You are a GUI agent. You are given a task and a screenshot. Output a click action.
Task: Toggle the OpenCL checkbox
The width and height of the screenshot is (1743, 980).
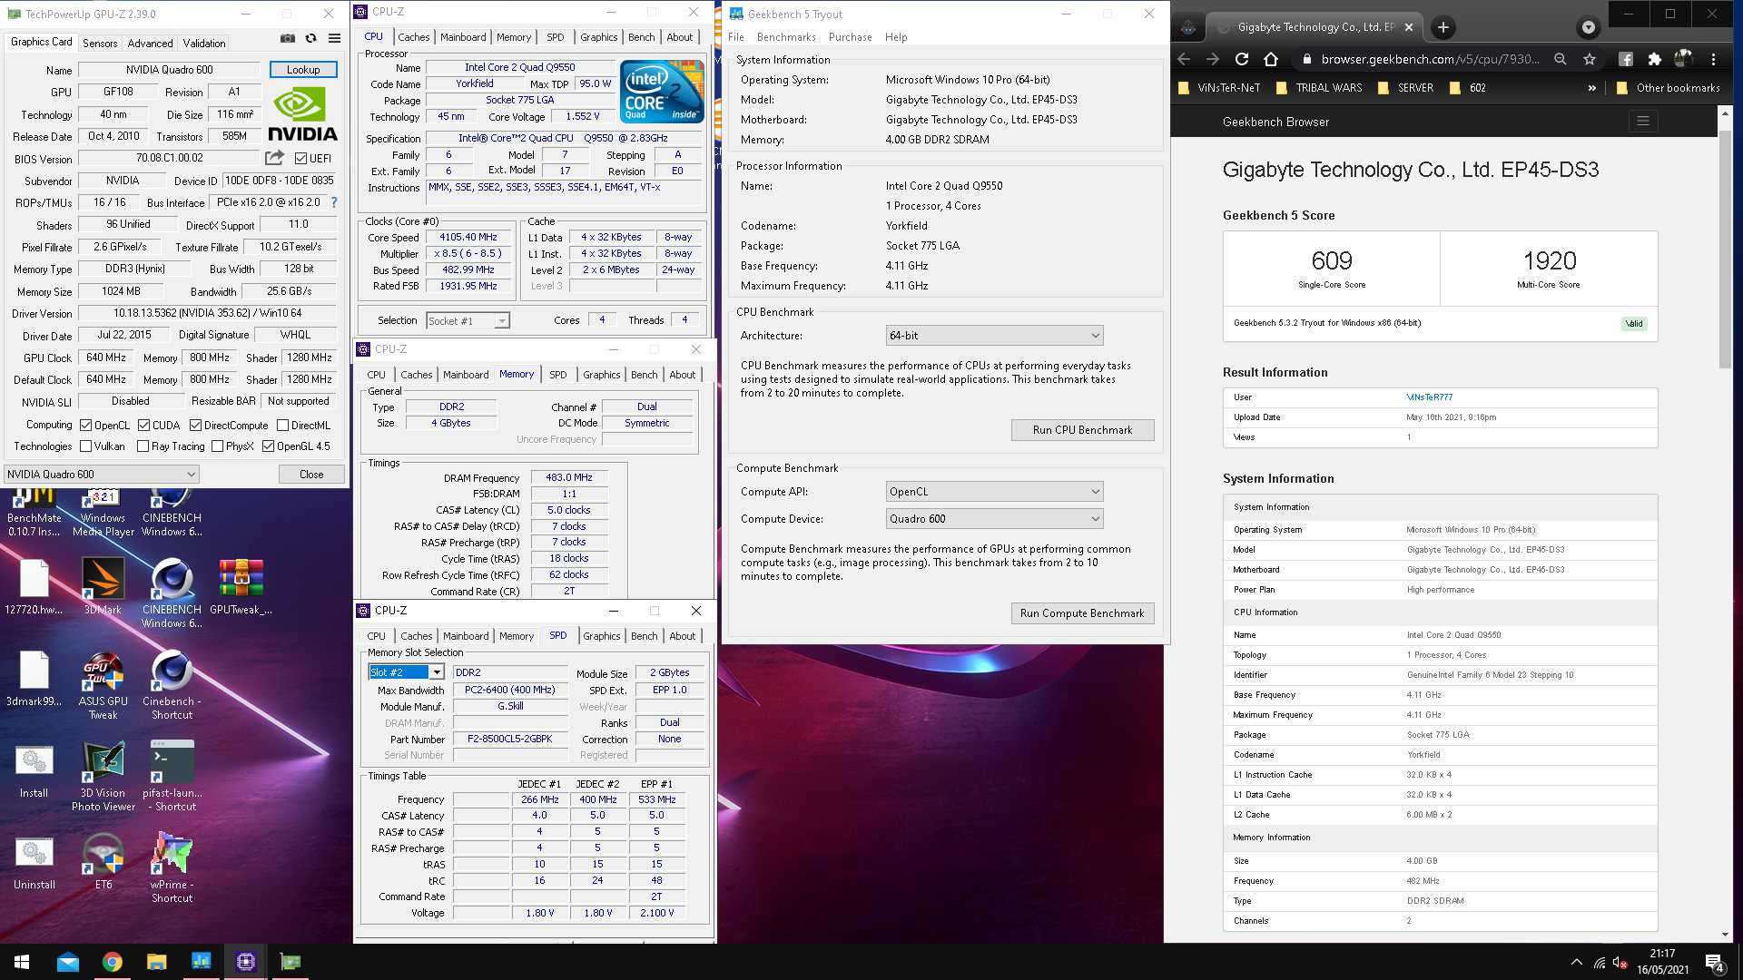point(85,425)
